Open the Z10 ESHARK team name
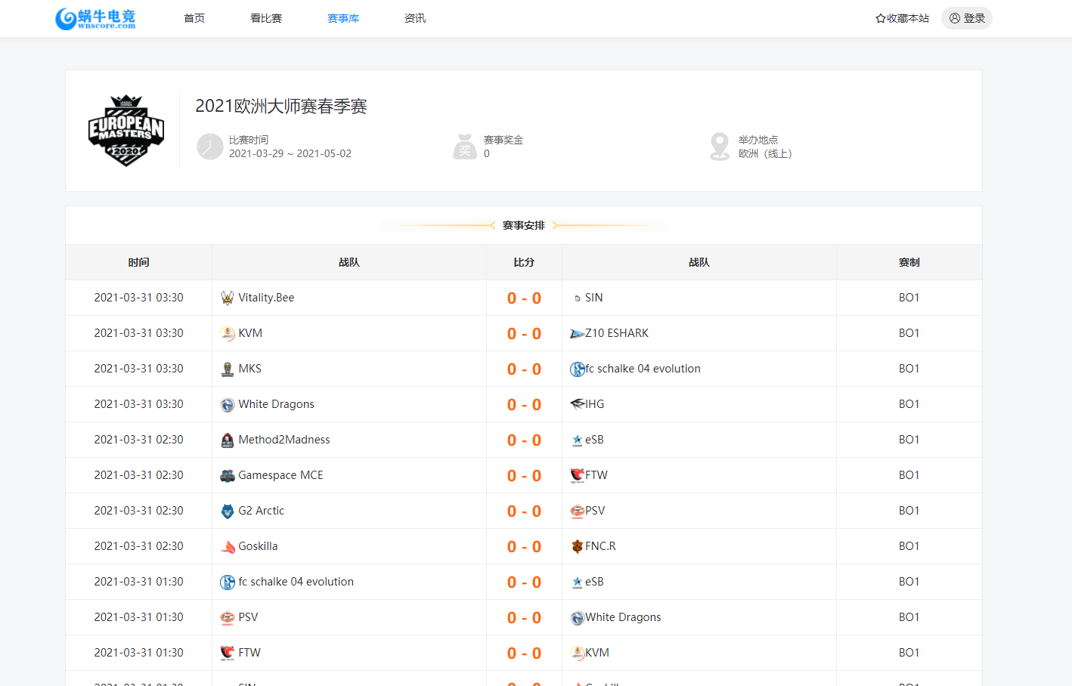This screenshot has width=1072, height=686. click(617, 333)
